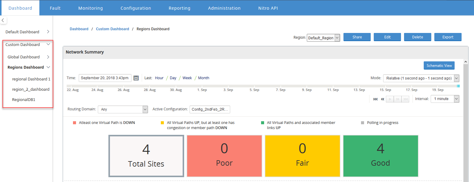474x182 pixels.
Task: Show the last Day
Action: (x=173, y=78)
